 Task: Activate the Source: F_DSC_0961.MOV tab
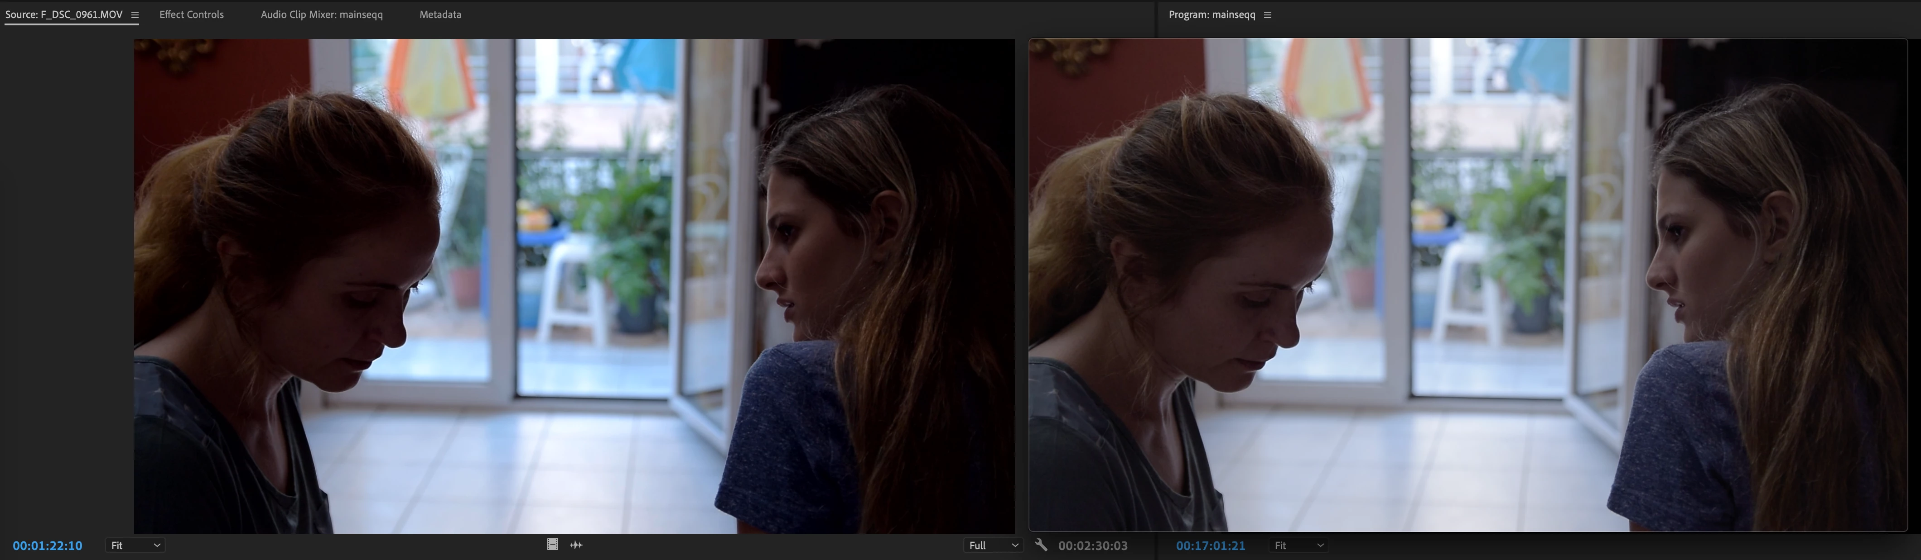pyautogui.click(x=63, y=15)
